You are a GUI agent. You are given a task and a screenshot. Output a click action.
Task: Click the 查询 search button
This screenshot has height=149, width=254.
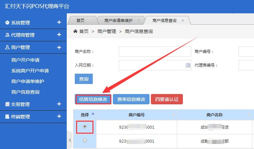[84, 79]
